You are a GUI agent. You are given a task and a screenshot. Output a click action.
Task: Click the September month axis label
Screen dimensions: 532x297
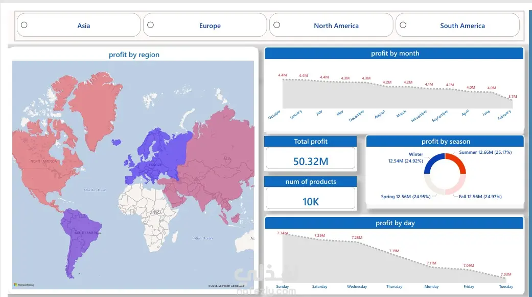(440, 116)
